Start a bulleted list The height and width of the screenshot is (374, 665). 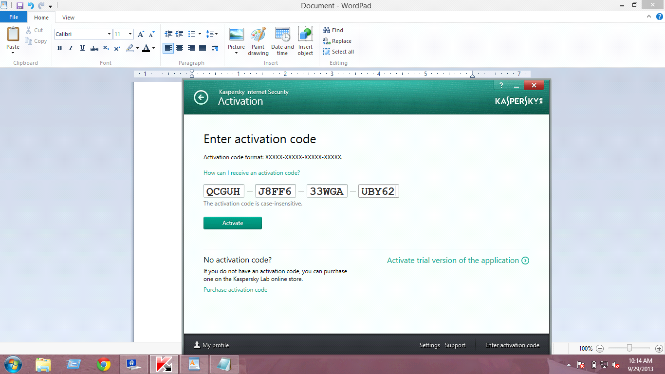pos(192,34)
